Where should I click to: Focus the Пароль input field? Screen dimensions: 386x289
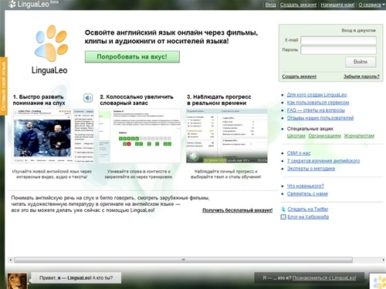point(338,50)
